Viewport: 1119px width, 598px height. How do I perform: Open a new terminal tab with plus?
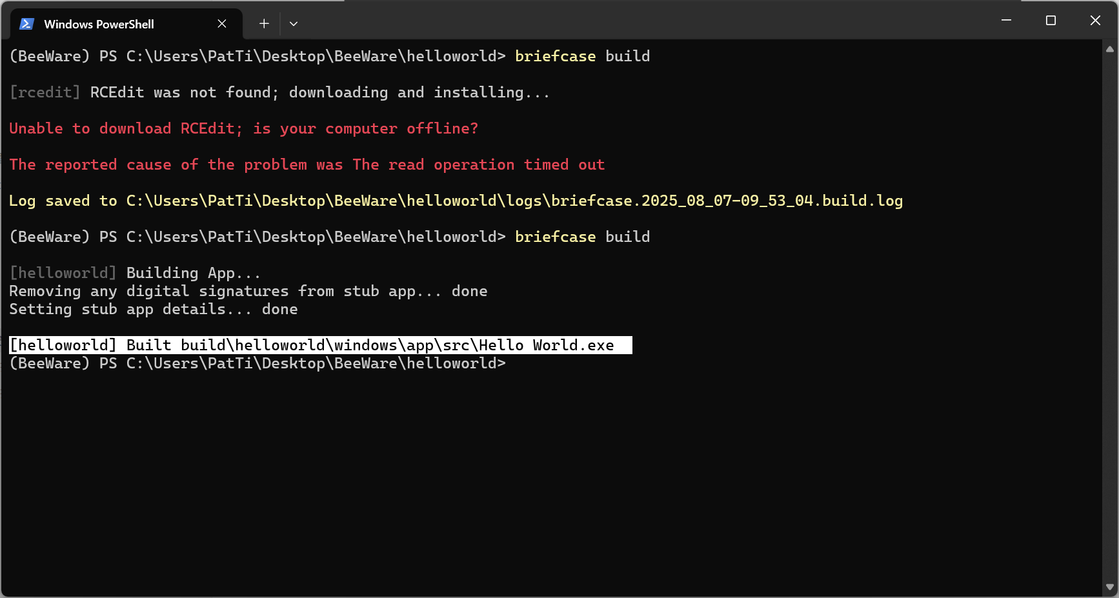coord(264,24)
